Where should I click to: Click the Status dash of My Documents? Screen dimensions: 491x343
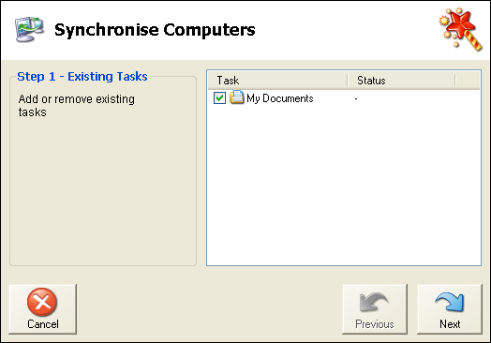coord(356,98)
